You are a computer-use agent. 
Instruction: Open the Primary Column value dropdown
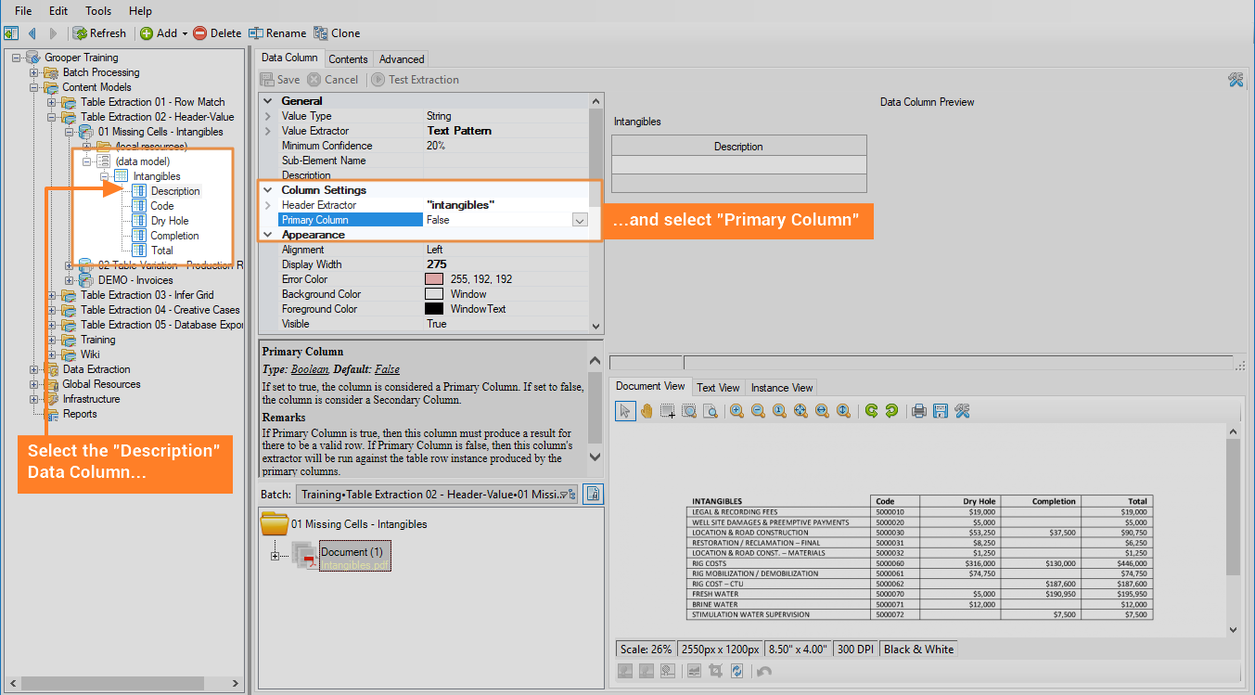(580, 220)
